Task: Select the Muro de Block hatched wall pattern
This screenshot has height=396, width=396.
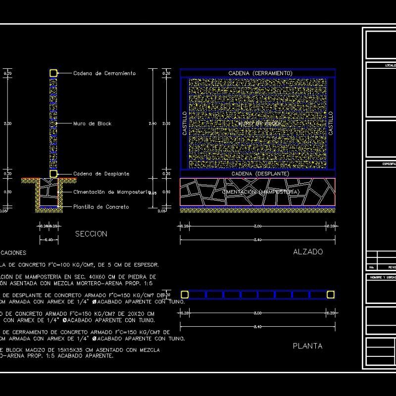Action: (x=52, y=124)
